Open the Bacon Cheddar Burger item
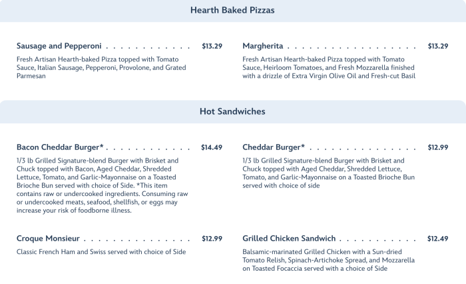466x284 pixels. pyautogui.click(x=60, y=147)
